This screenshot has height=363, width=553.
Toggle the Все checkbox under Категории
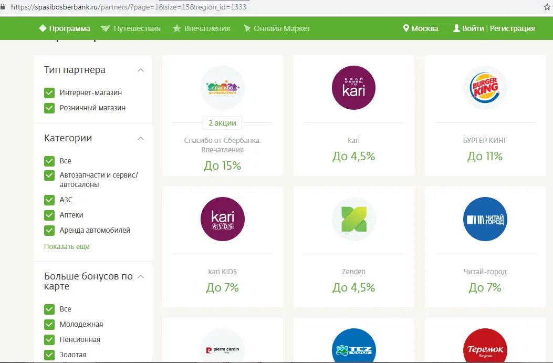[49, 161]
